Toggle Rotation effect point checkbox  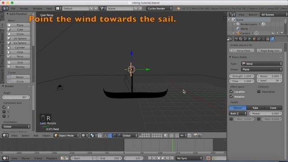coord(231,96)
